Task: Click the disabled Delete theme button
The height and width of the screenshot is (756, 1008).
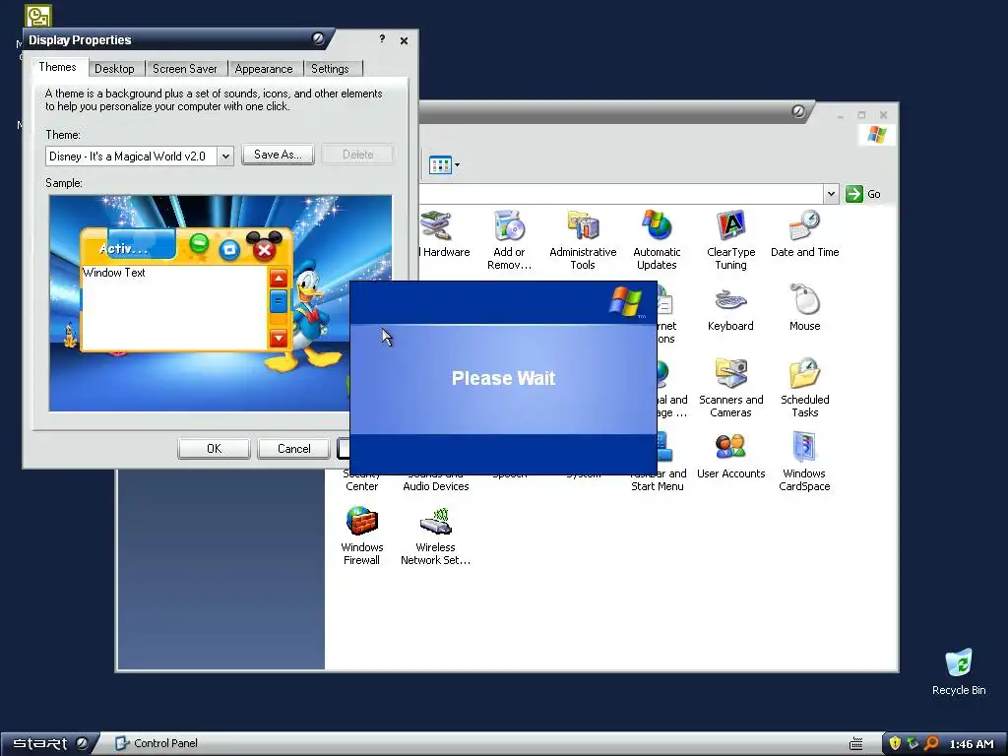Action: (x=357, y=155)
